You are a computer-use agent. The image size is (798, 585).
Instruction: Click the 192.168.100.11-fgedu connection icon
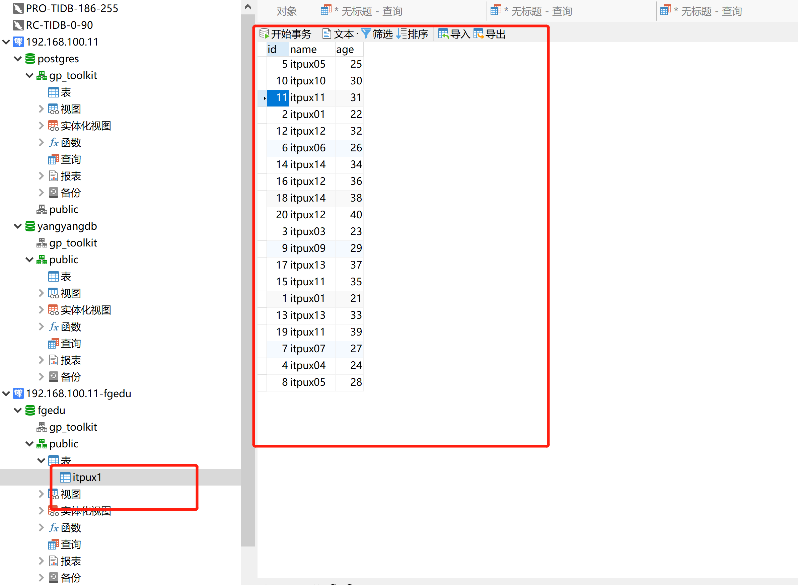click(x=18, y=393)
